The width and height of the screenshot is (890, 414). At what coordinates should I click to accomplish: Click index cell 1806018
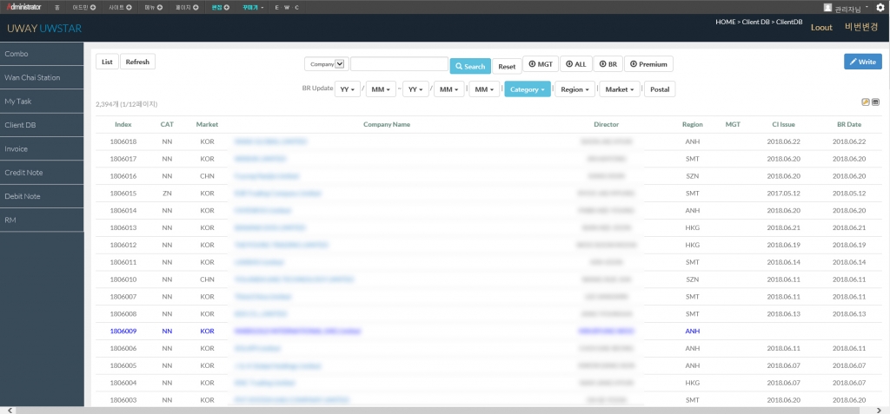(x=123, y=141)
